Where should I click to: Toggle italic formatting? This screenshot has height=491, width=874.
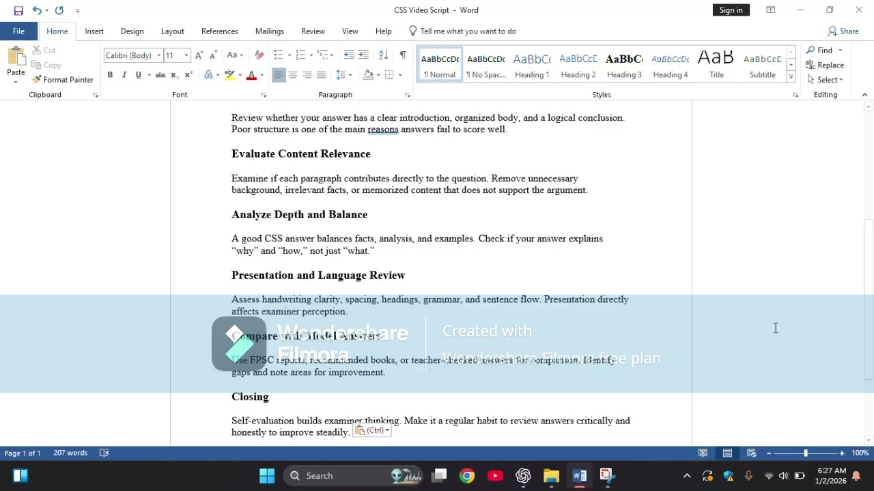coord(124,75)
